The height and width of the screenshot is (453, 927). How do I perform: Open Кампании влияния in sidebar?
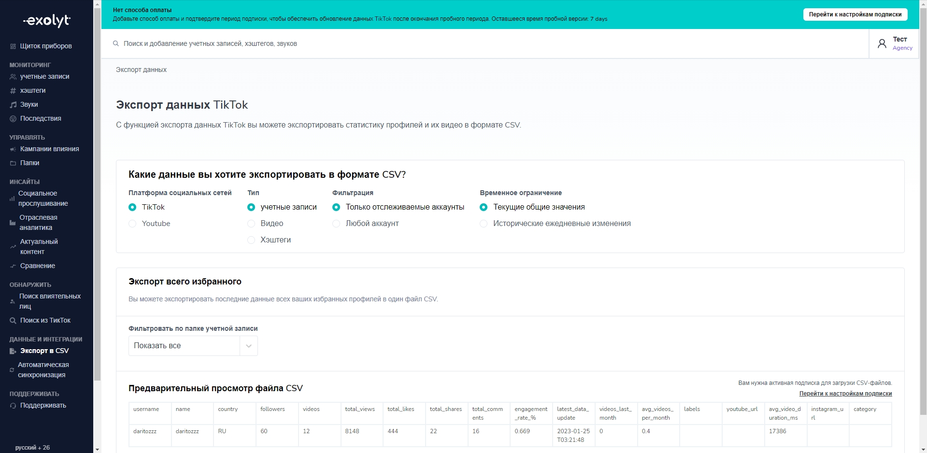(50, 149)
